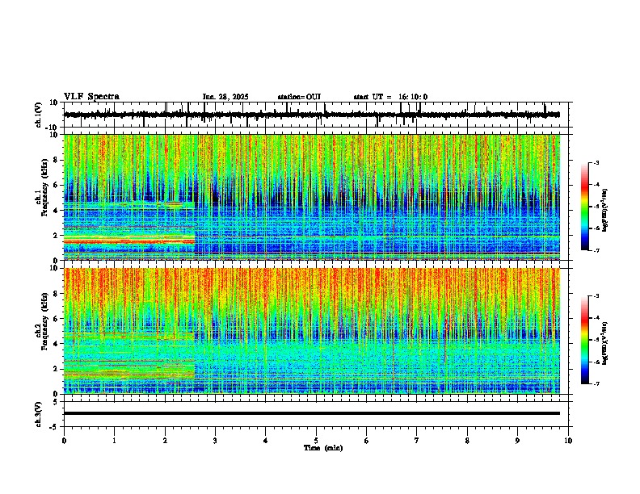Viewport: 640px width, 494px height.
Task: Click the "4" kHz tick on ch.2 frequency axis
Action: [56, 344]
